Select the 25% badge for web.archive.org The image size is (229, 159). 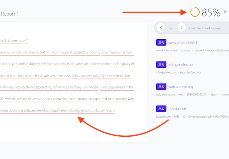coord(161,86)
